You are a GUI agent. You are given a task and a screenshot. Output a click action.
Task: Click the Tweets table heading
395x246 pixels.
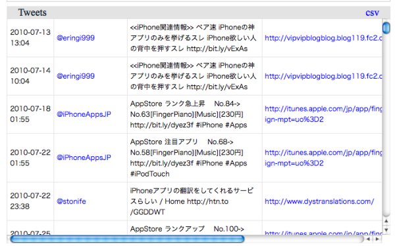32,12
